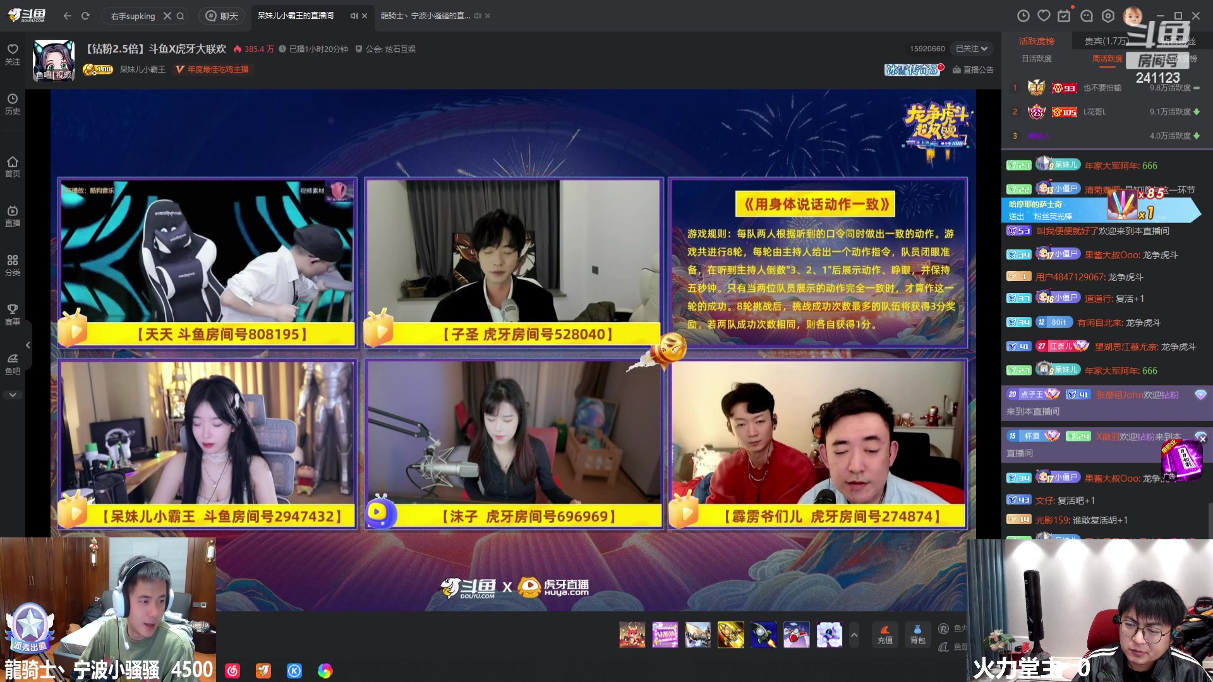The height and width of the screenshot is (682, 1213).
Task: Open 直播公告 stream announcement
Action: click(x=973, y=69)
